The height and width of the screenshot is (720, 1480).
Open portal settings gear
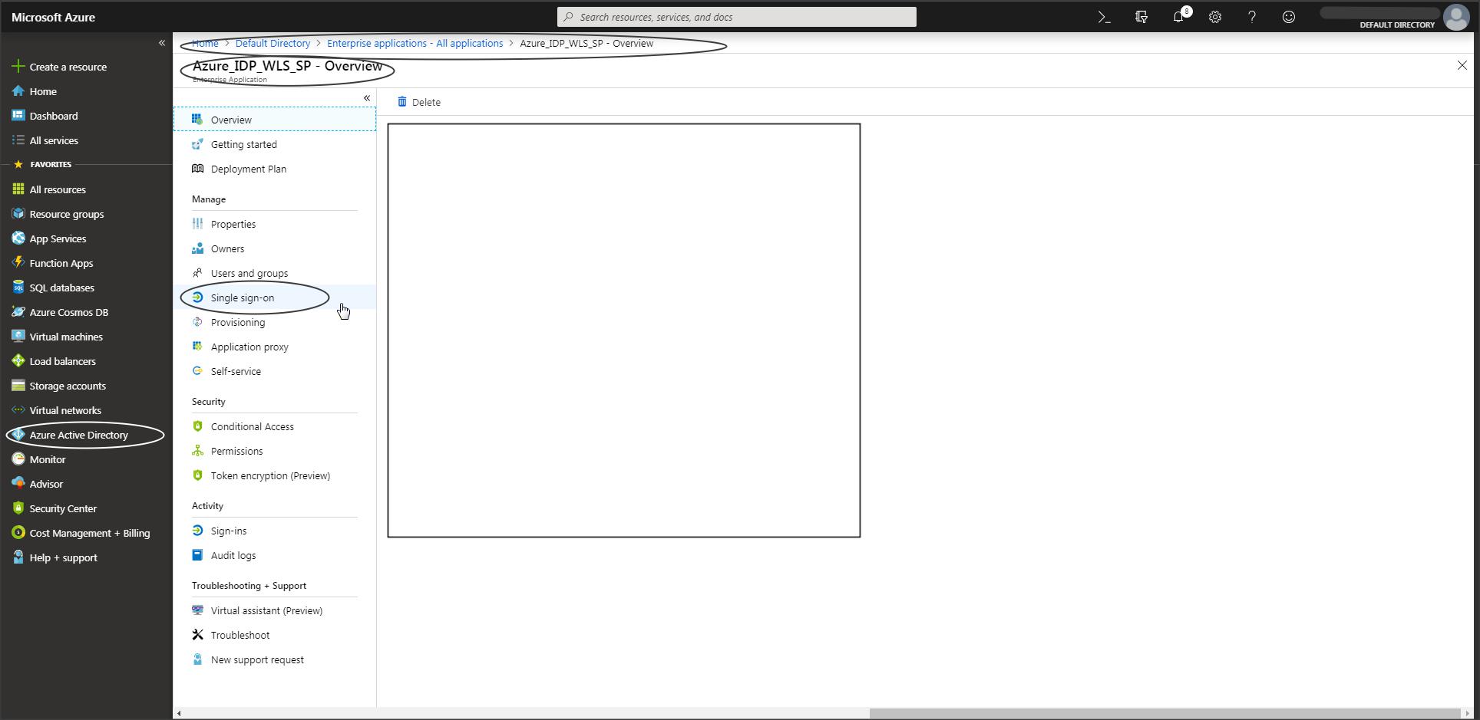(1215, 17)
